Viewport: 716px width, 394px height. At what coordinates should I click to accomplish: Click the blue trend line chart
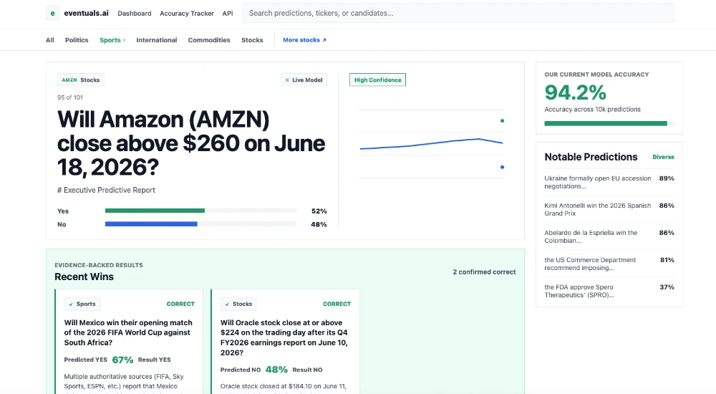point(431,143)
